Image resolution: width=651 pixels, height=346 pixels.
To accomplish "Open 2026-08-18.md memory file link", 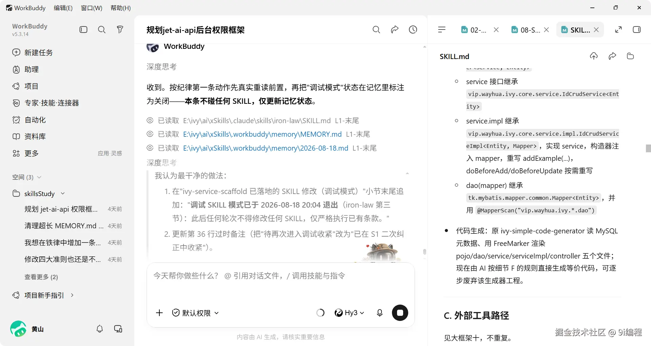I will pos(266,148).
